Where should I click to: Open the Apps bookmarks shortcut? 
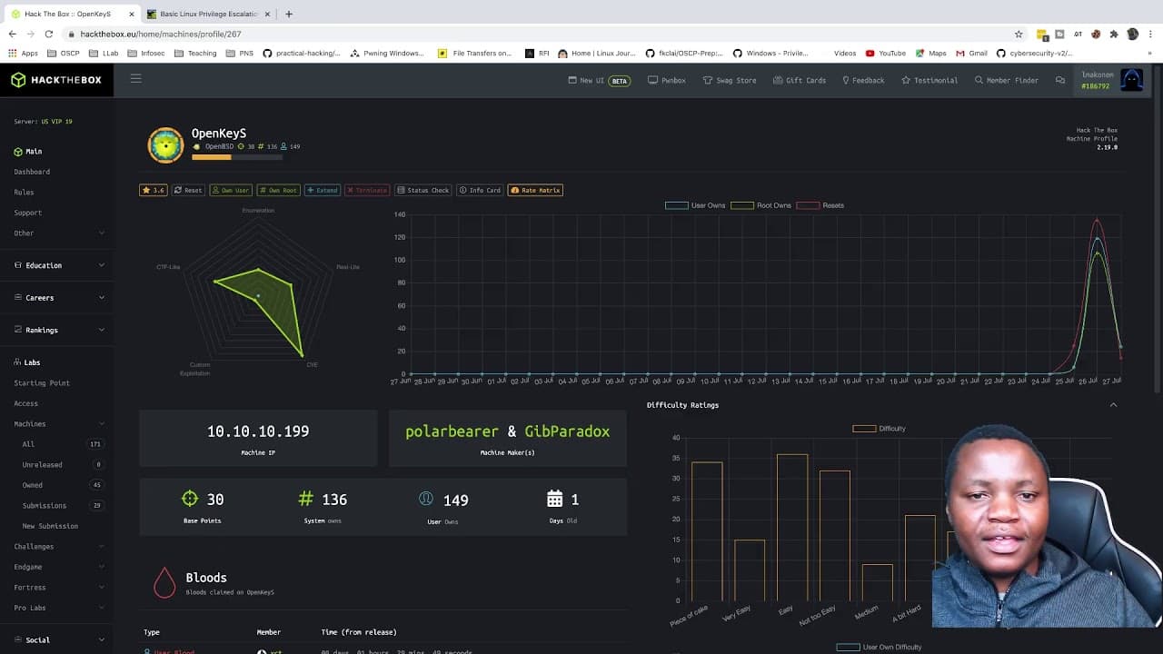(23, 53)
